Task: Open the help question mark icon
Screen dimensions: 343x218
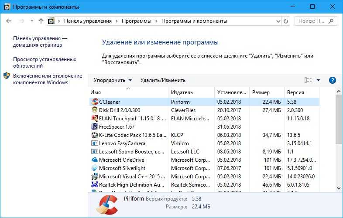Action: 332,80
